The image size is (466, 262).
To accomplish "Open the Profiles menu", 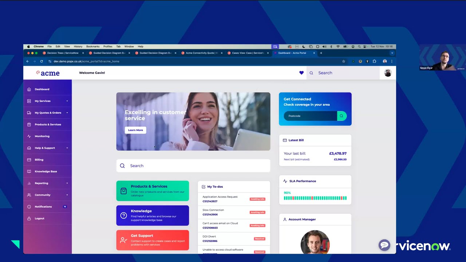I will tap(108, 47).
